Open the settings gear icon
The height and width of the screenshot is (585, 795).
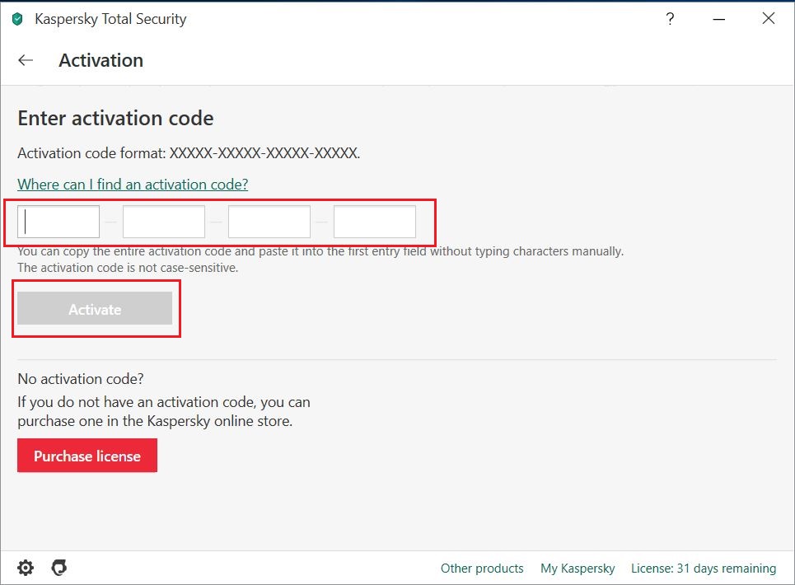26,568
